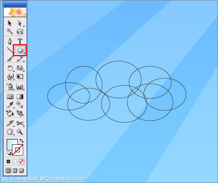The height and width of the screenshot is (183, 218).
Task: Select the Eyedropper tool
Action: (10, 105)
